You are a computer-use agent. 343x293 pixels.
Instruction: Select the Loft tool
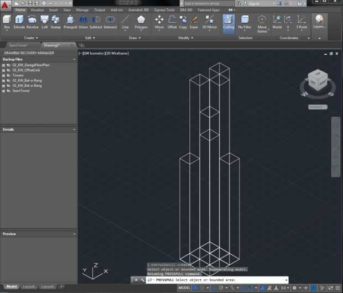(45, 22)
